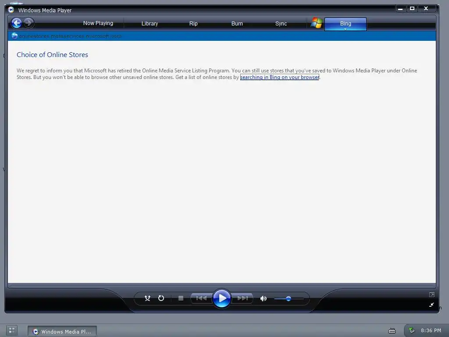This screenshot has width=449, height=337.
Task: Go back with the blue back arrow
Action: pos(17,23)
